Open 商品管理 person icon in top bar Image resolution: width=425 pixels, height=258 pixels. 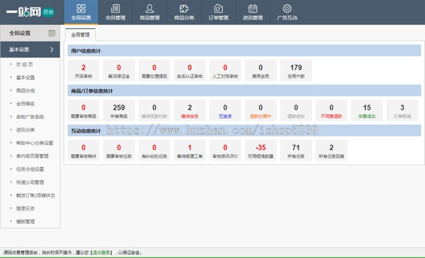[150, 8]
